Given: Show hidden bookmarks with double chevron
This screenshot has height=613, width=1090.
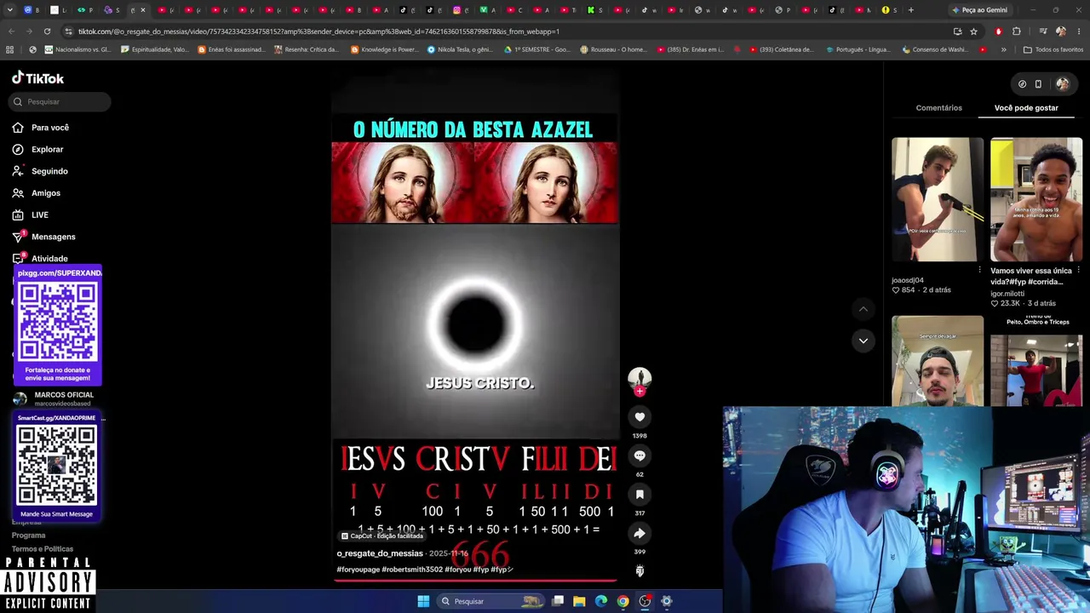Looking at the screenshot, I should [1003, 49].
